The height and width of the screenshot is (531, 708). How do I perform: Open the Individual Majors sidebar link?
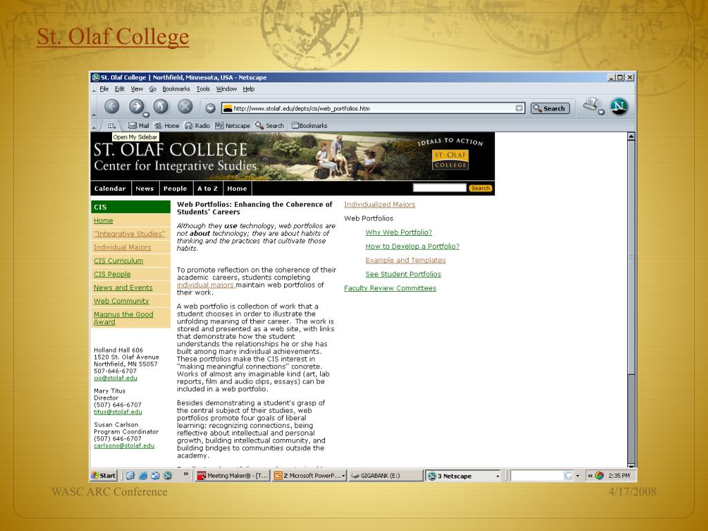pos(122,248)
